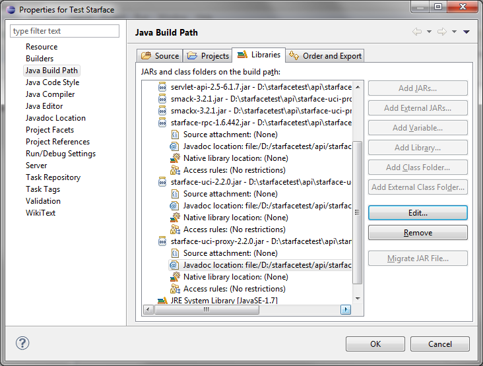This screenshot has height=366, width=483.
Task: Click the forward navigation arrow icon
Action: pyautogui.click(x=441, y=32)
